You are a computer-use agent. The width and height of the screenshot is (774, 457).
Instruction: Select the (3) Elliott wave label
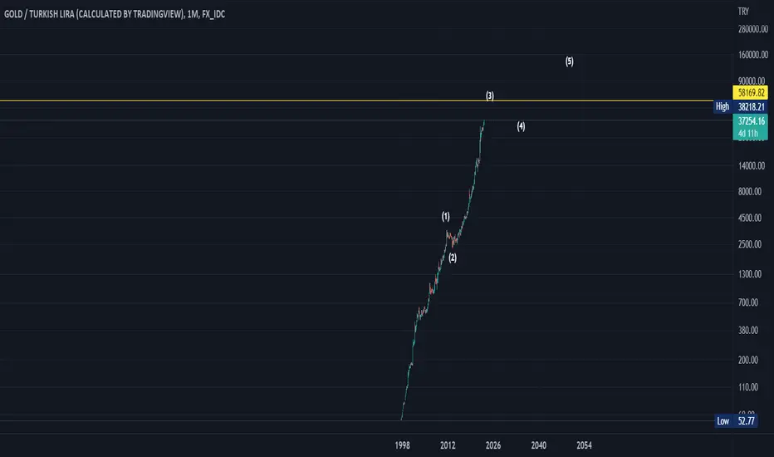click(x=490, y=96)
